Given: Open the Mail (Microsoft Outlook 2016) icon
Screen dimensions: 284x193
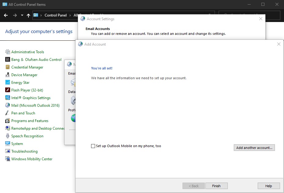Looking at the screenshot, I should (8, 105).
